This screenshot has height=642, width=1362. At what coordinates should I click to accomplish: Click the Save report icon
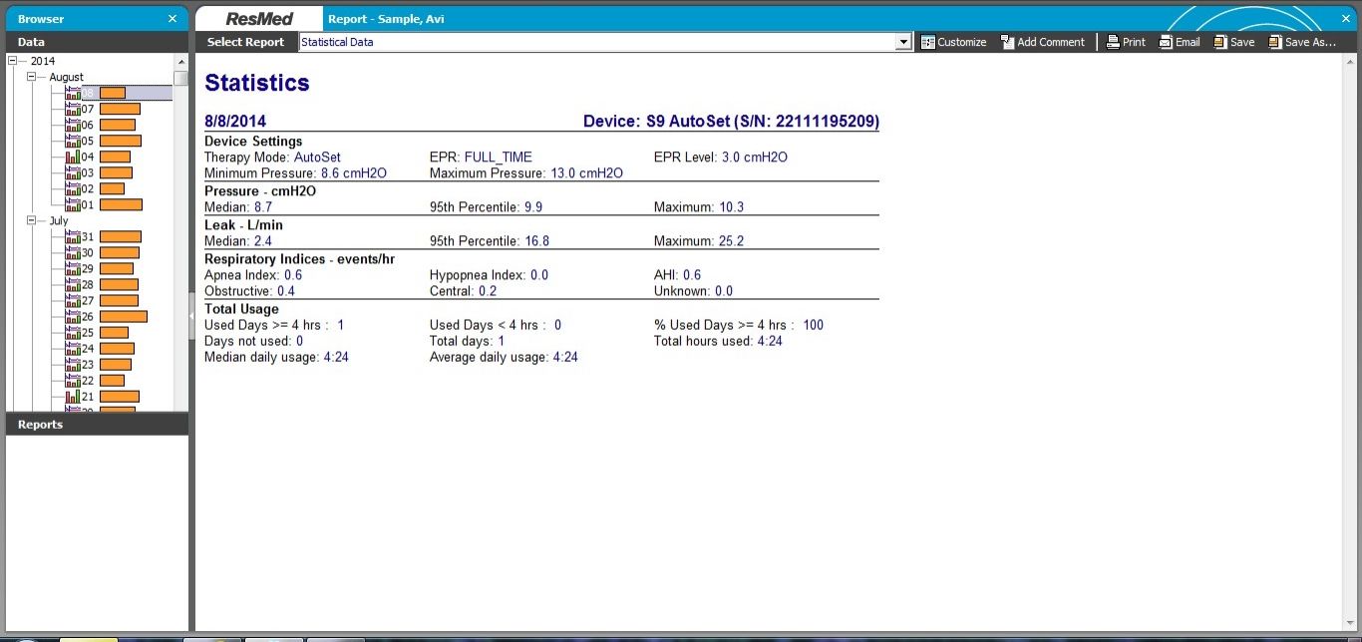[1220, 42]
